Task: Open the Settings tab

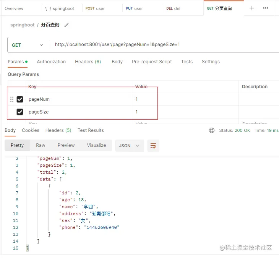Action: [211, 62]
